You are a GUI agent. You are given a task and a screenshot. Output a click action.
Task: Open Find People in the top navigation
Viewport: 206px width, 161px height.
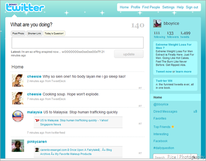point(151,7)
